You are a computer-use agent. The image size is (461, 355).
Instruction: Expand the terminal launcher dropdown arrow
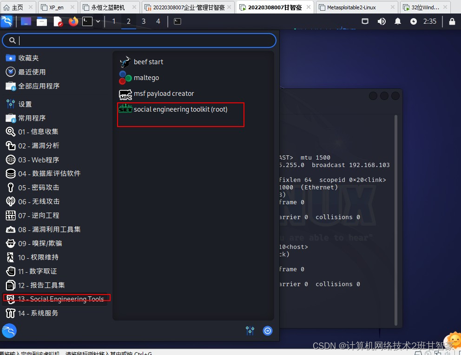click(98, 21)
